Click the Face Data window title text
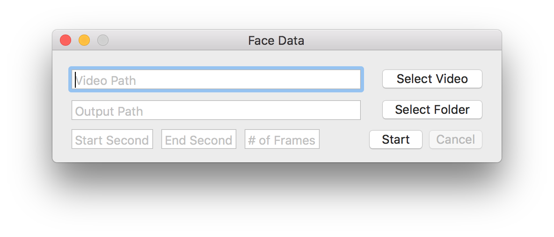Image resolution: width=554 pixels, height=237 pixels. coord(276,41)
